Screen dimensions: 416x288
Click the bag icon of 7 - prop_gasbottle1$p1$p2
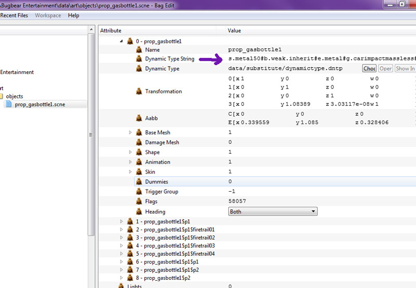click(x=130, y=270)
